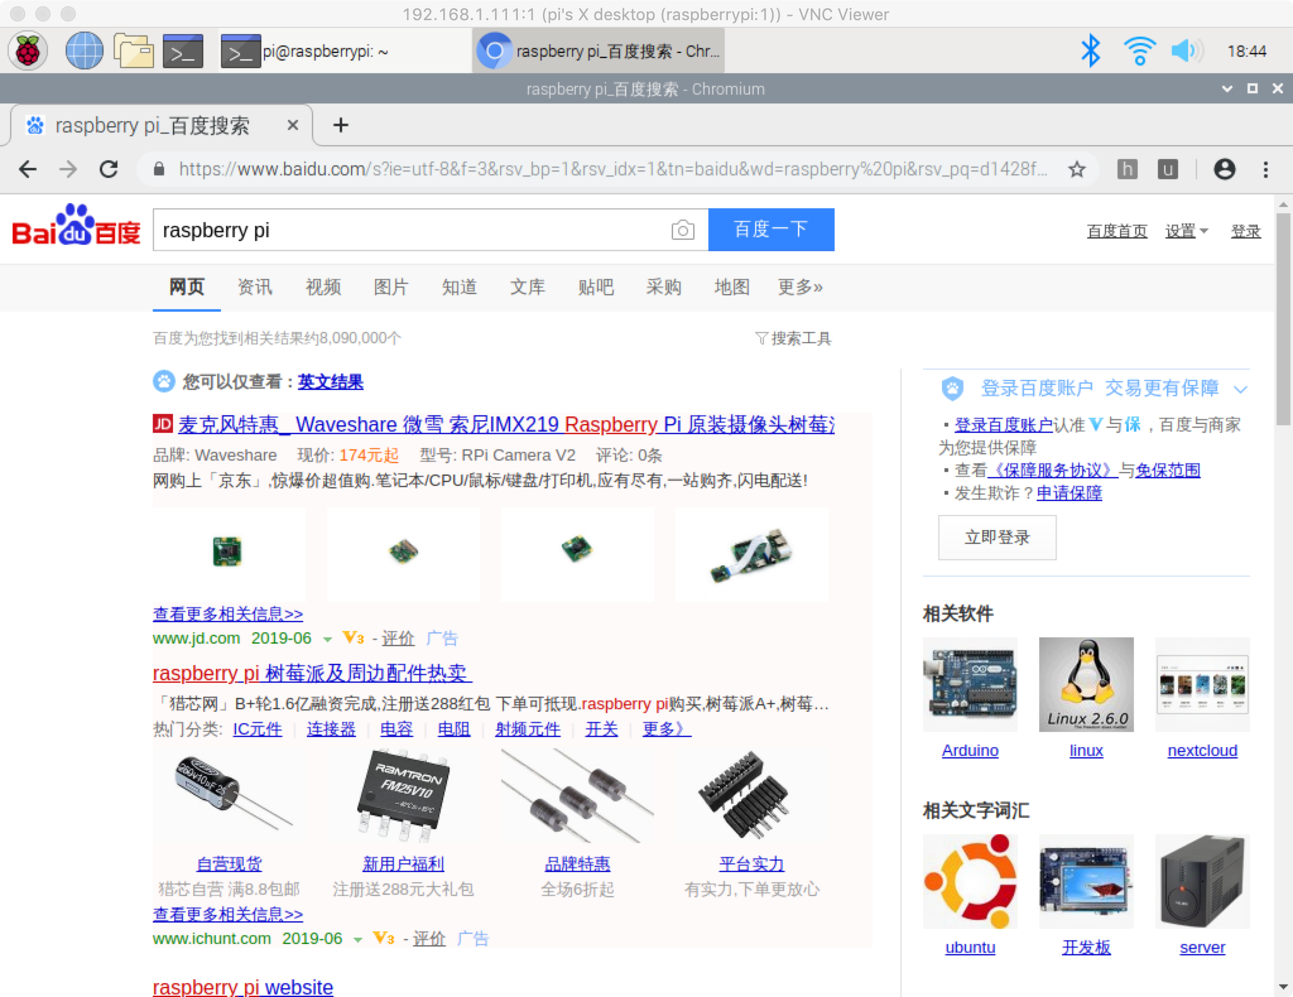
Task: Click the 英文结果 English results link
Action: pyautogui.click(x=330, y=382)
